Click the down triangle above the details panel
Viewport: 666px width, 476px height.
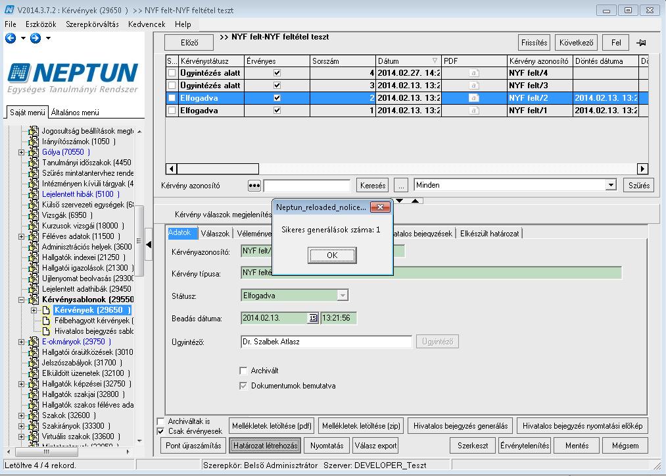click(400, 201)
